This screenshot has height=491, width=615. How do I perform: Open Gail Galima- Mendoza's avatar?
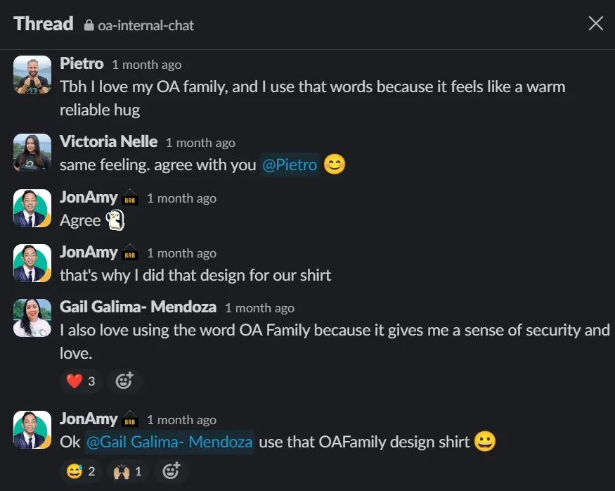[x=32, y=318]
